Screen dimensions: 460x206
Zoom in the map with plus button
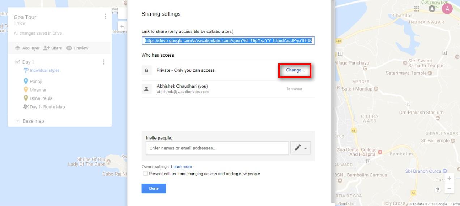coord(449,179)
